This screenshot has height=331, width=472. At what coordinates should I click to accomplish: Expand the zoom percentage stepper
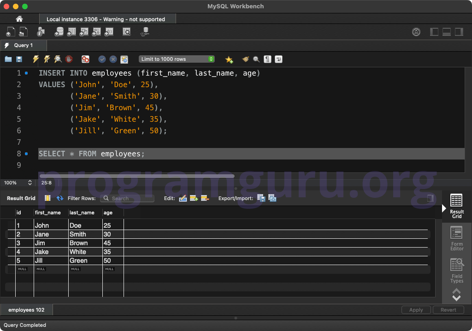point(29,183)
